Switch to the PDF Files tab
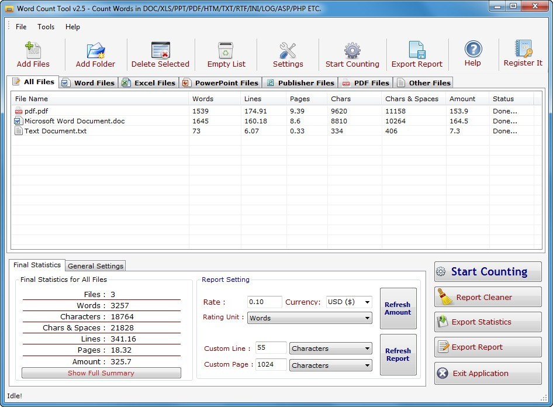 366,83
